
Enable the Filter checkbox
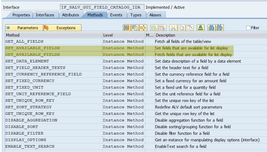click(248, 28)
